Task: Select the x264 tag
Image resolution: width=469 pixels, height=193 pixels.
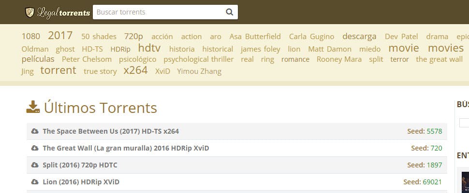Action: click(135, 70)
